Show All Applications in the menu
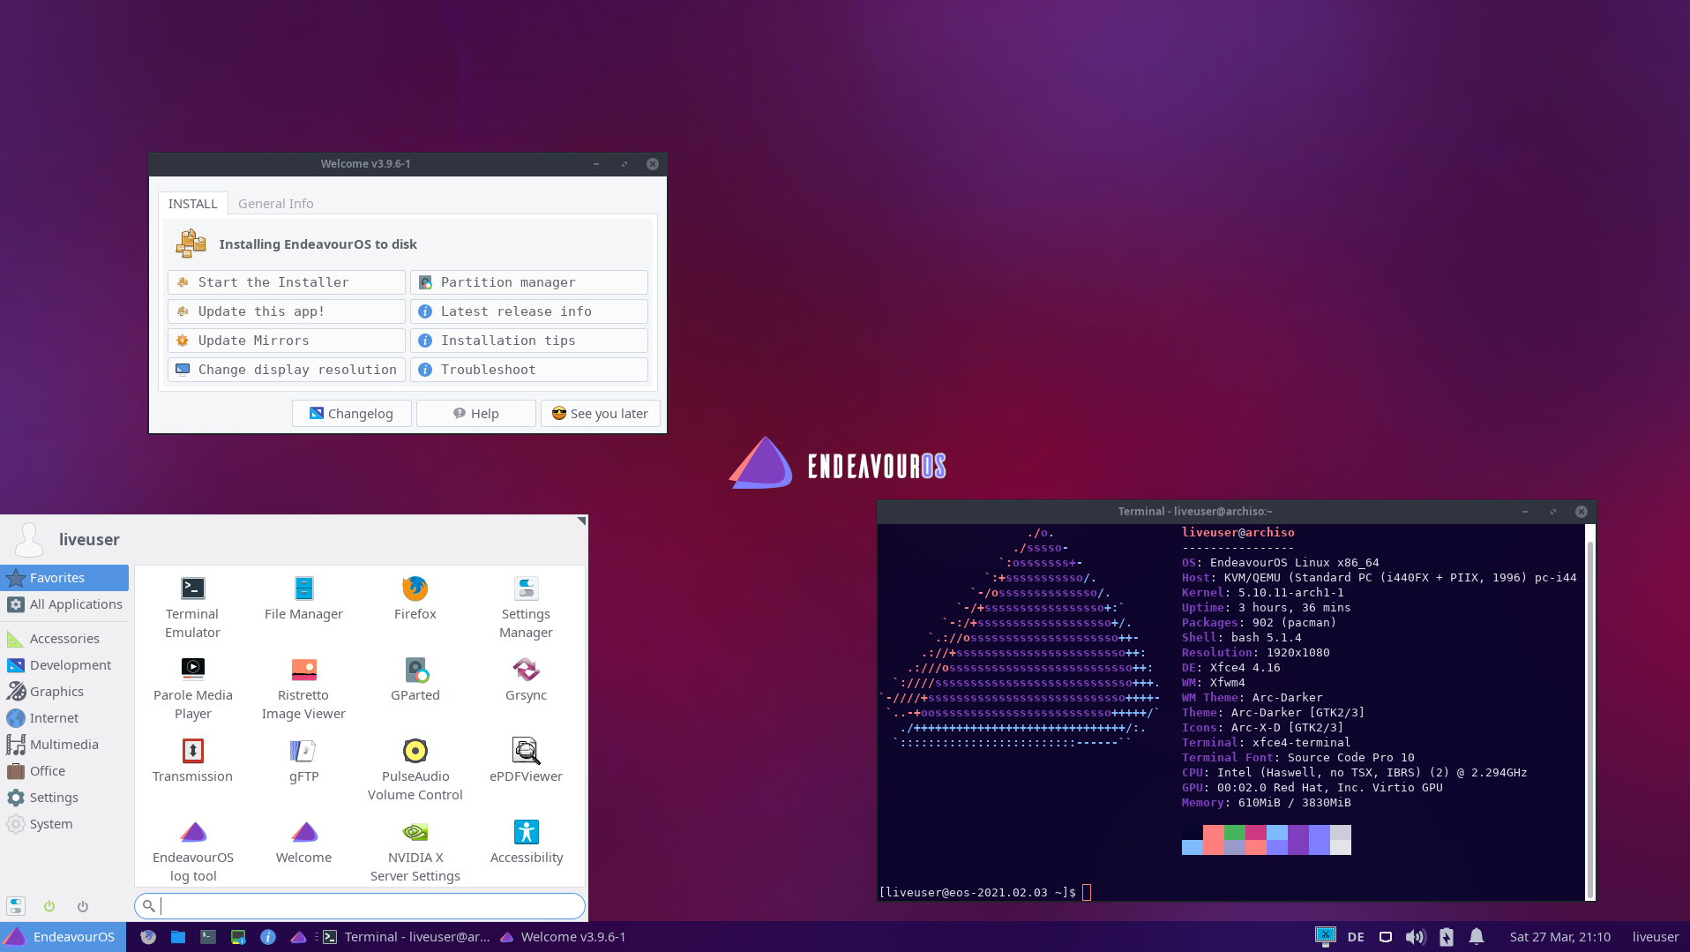1690x952 pixels. coord(65,604)
